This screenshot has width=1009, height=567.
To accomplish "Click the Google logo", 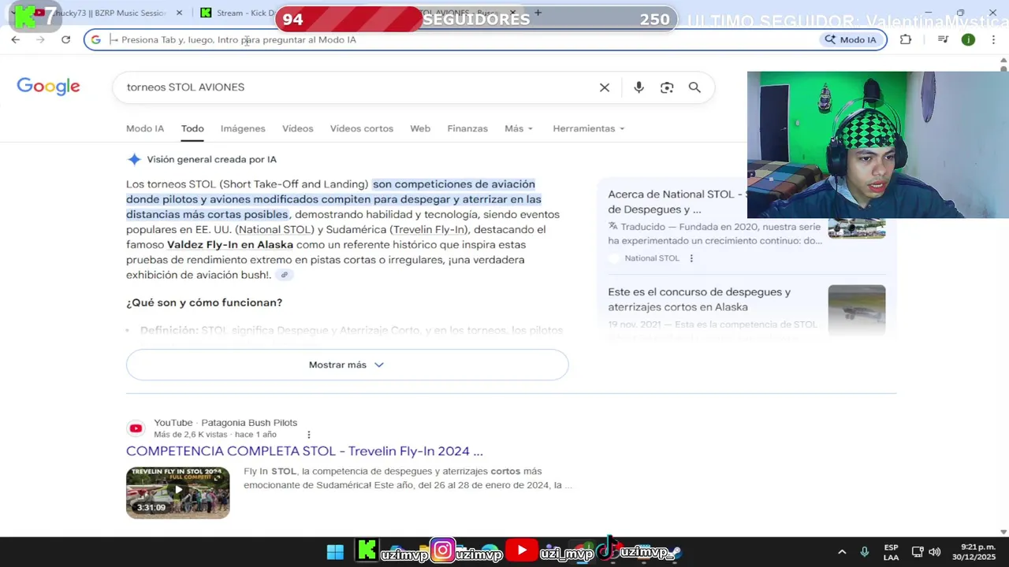I will 48,87.
